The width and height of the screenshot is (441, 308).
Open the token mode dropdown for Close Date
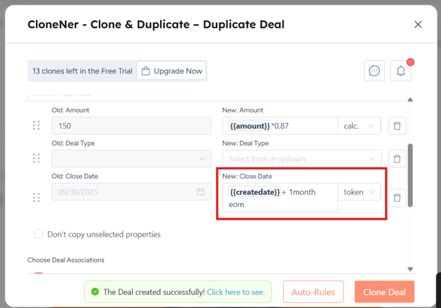pyautogui.click(x=359, y=192)
